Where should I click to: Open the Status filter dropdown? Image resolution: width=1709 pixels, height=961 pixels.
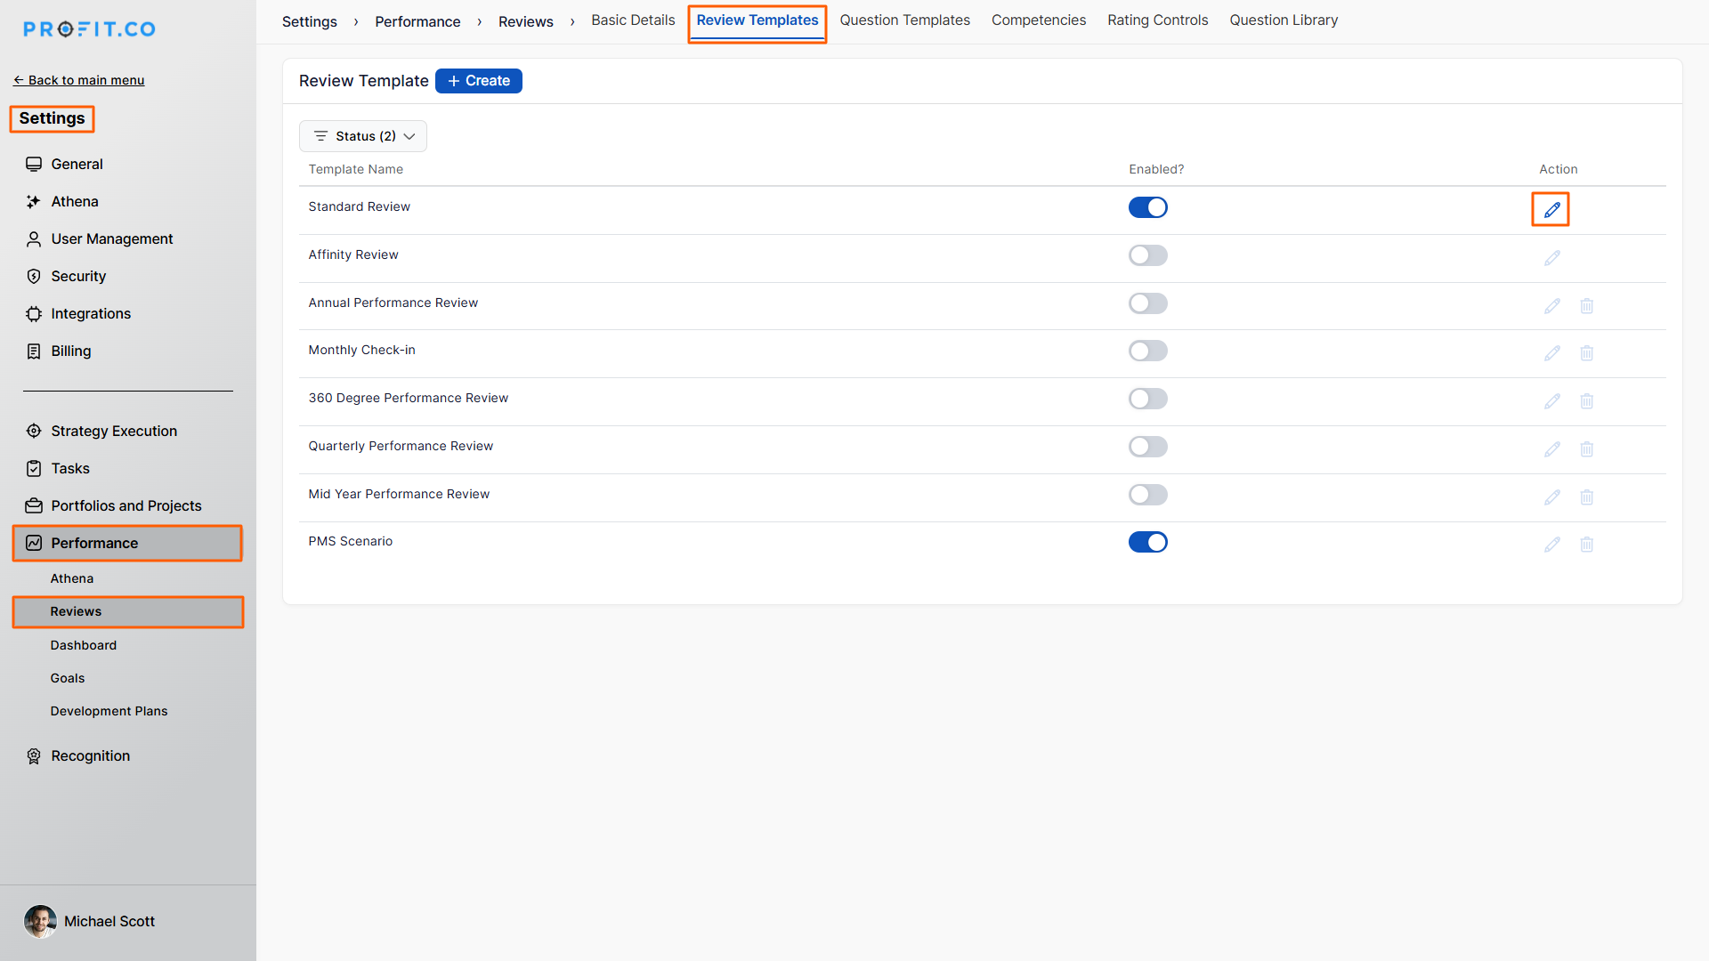pyautogui.click(x=363, y=136)
